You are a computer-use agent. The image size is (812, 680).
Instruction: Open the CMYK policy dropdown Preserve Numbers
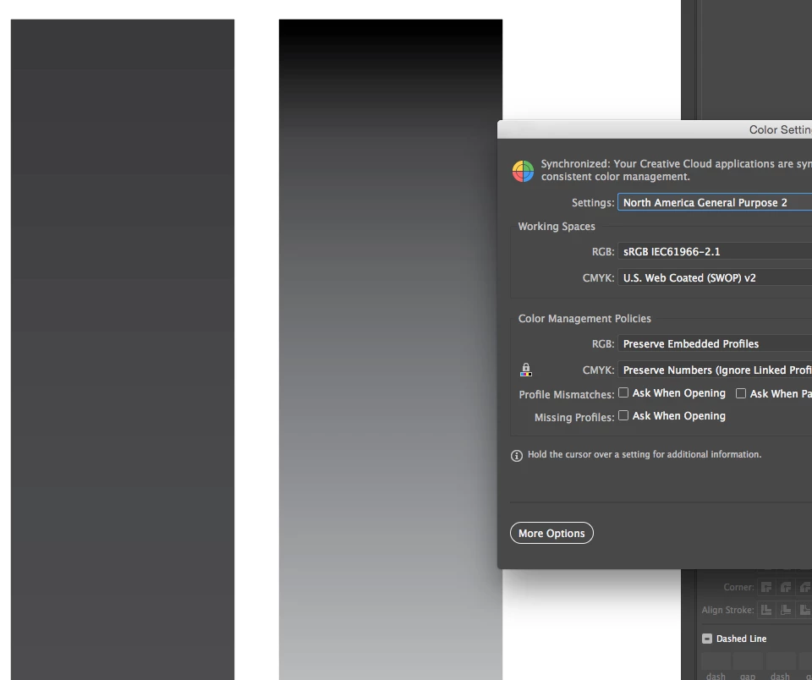pos(715,370)
